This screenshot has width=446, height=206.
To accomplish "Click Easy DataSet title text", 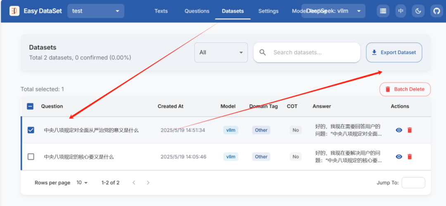I will (x=43, y=11).
